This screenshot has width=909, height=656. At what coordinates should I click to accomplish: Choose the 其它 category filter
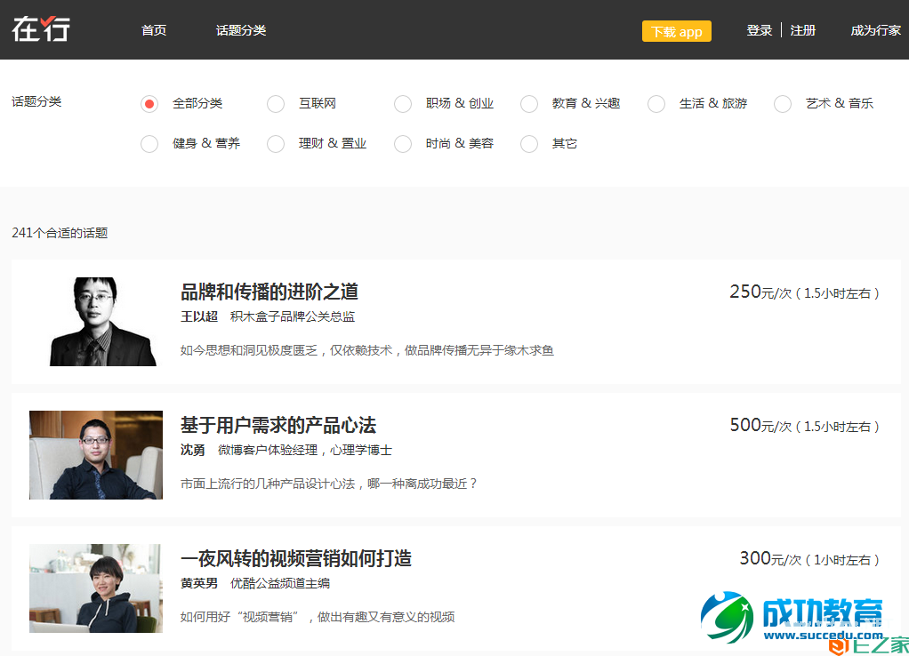click(x=529, y=143)
